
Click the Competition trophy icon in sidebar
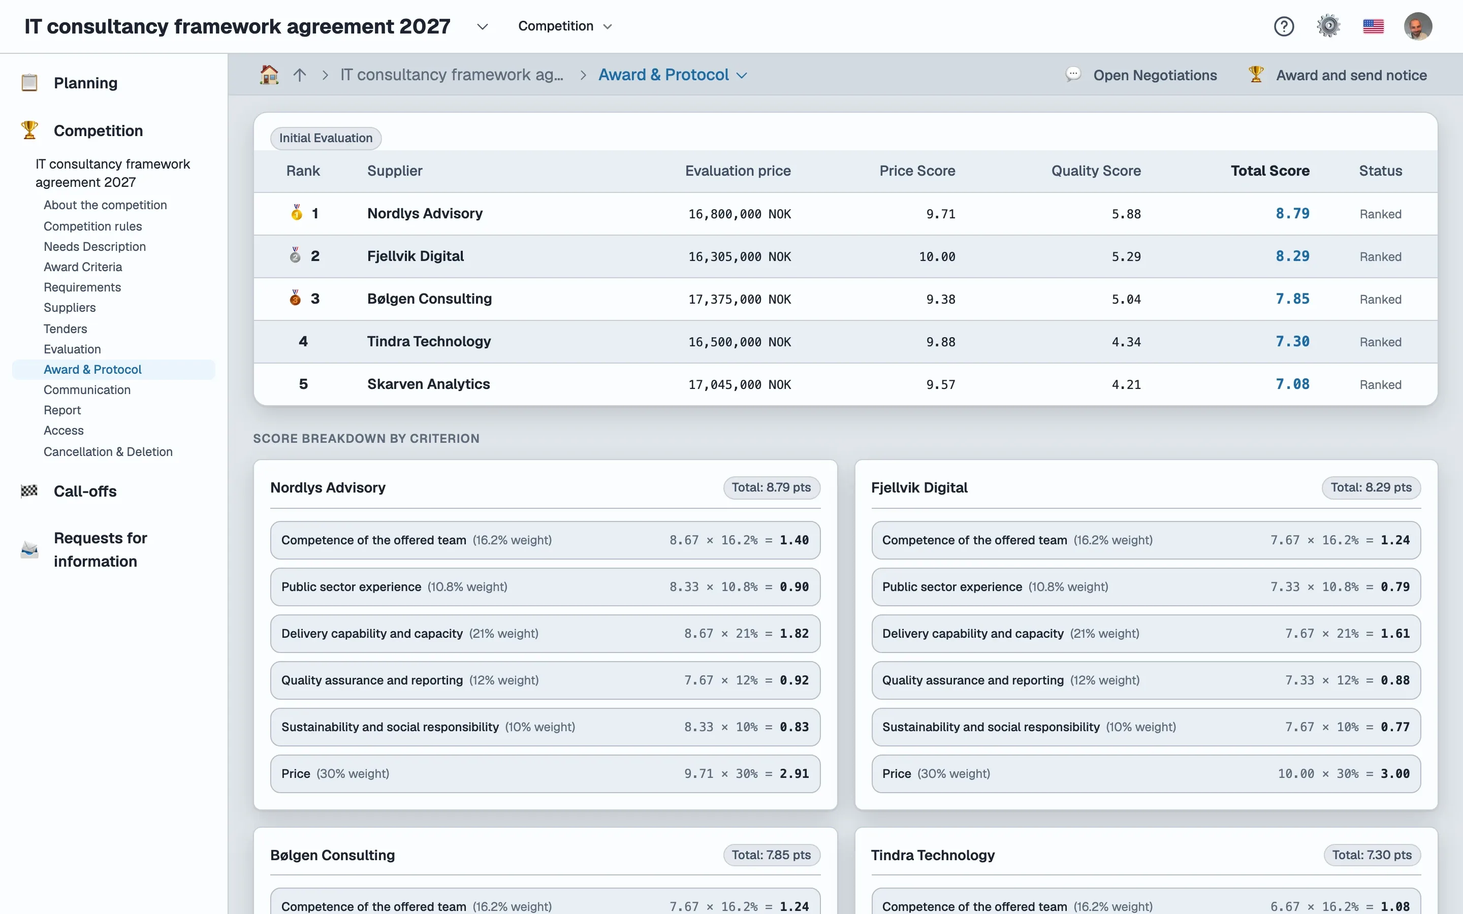click(x=29, y=130)
